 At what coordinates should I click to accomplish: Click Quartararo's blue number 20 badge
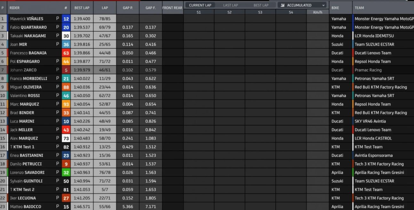tap(66, 28)
